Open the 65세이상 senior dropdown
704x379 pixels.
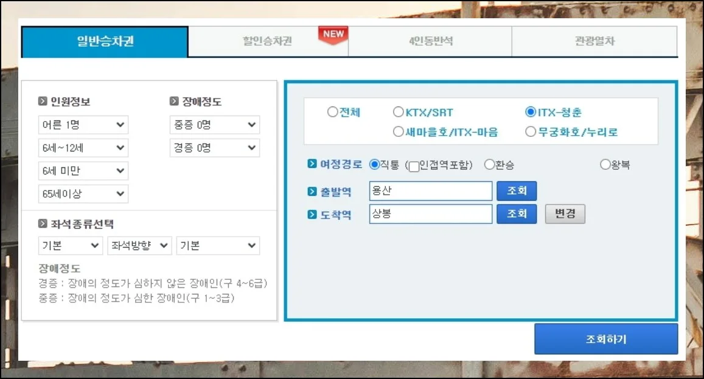tap(83, 194)
